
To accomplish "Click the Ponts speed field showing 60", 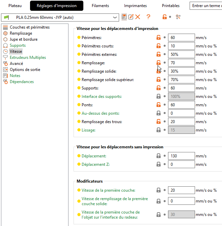I will pyautogui.click(x=182, y=105).
